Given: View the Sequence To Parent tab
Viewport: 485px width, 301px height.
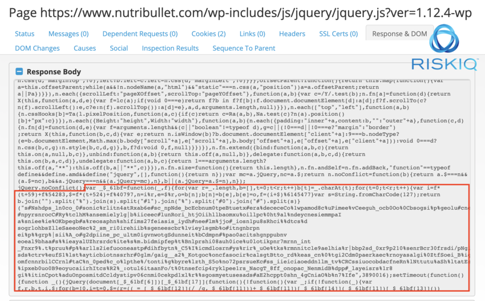Looking at the screenshot, I should pos(244,48).
